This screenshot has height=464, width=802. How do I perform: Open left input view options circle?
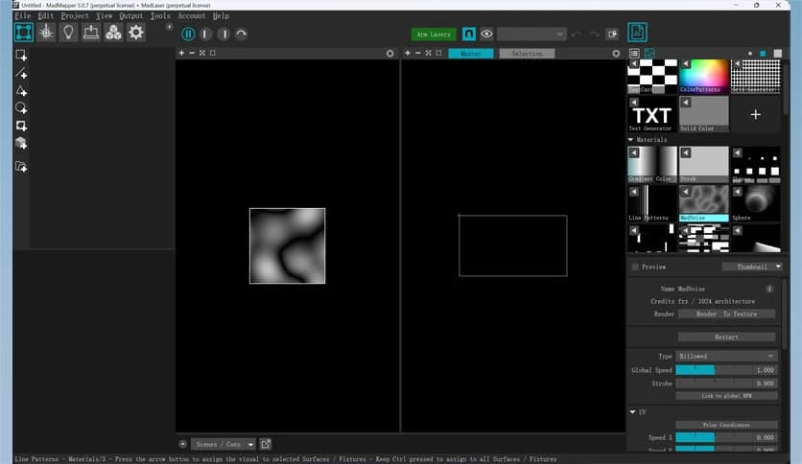[x=389, y=53]
